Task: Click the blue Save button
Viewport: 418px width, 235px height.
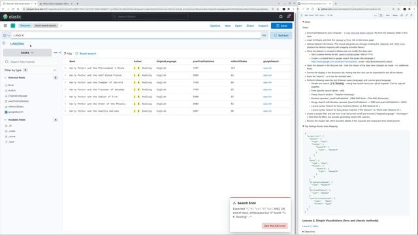Action: tap(281, 25)
